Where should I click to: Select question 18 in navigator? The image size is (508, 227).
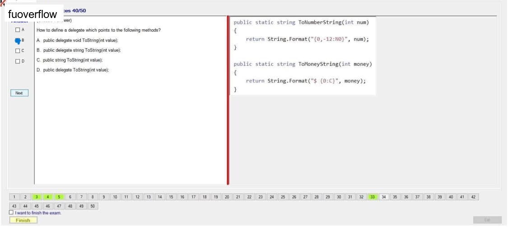point(205,197)
